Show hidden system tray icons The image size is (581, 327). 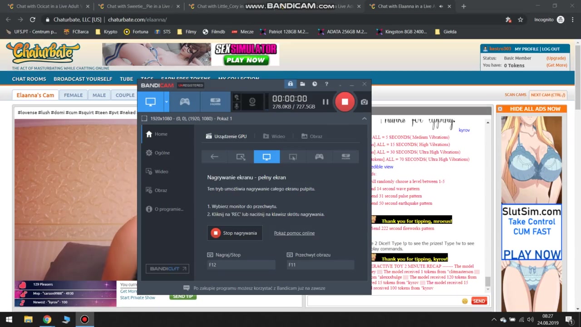(494, 320)
